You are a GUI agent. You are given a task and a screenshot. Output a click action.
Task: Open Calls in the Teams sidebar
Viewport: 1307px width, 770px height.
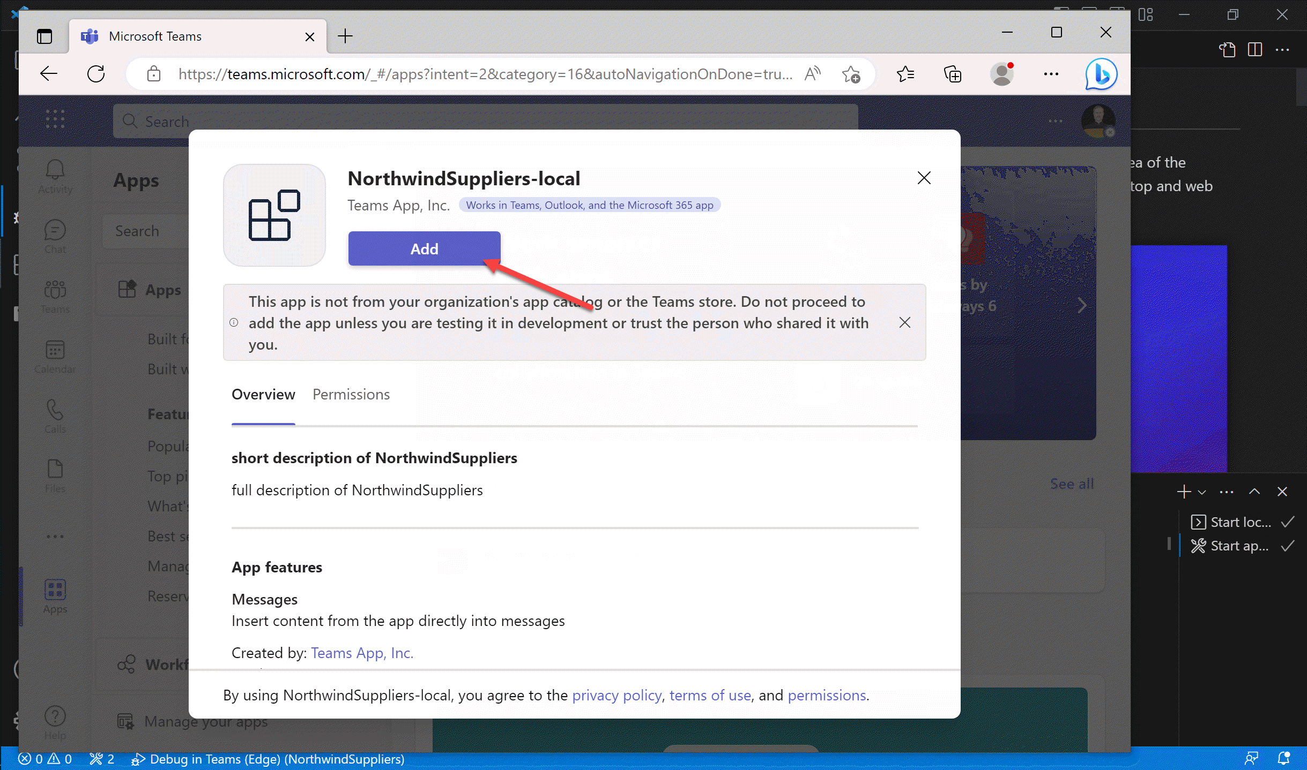tap(55, 417)
